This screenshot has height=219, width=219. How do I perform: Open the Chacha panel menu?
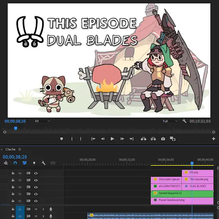[x=20, y=149]
